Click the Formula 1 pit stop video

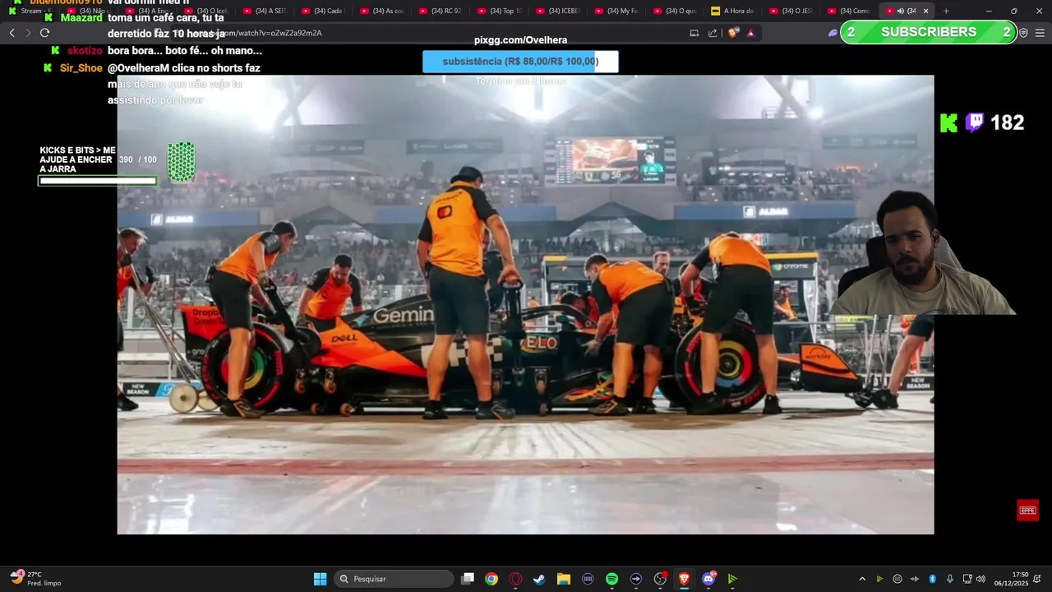(x=525, y=305)
